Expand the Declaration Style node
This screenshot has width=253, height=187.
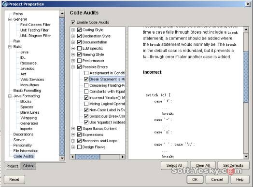click(73, 36)
